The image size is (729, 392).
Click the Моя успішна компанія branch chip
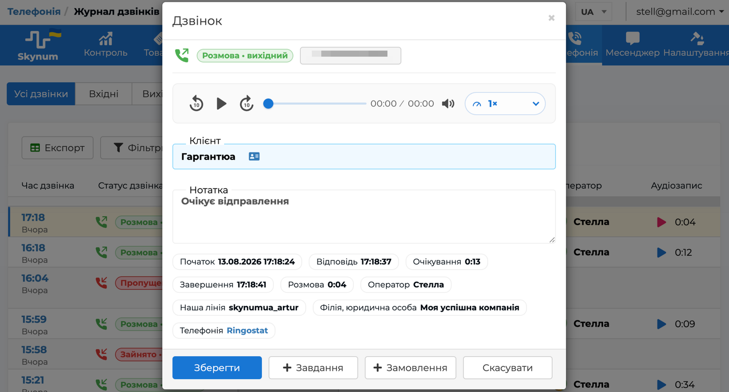419,307
